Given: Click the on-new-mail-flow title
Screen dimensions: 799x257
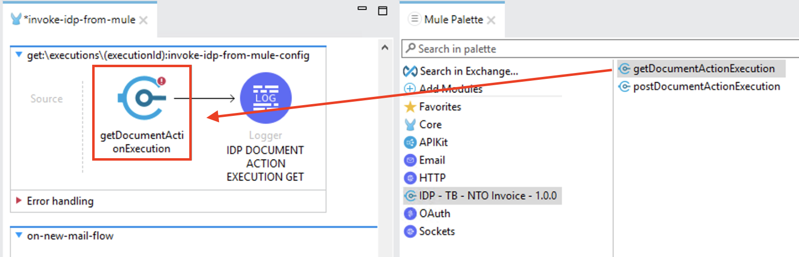Looking at the screenshot, I should (x=70, y=236).
